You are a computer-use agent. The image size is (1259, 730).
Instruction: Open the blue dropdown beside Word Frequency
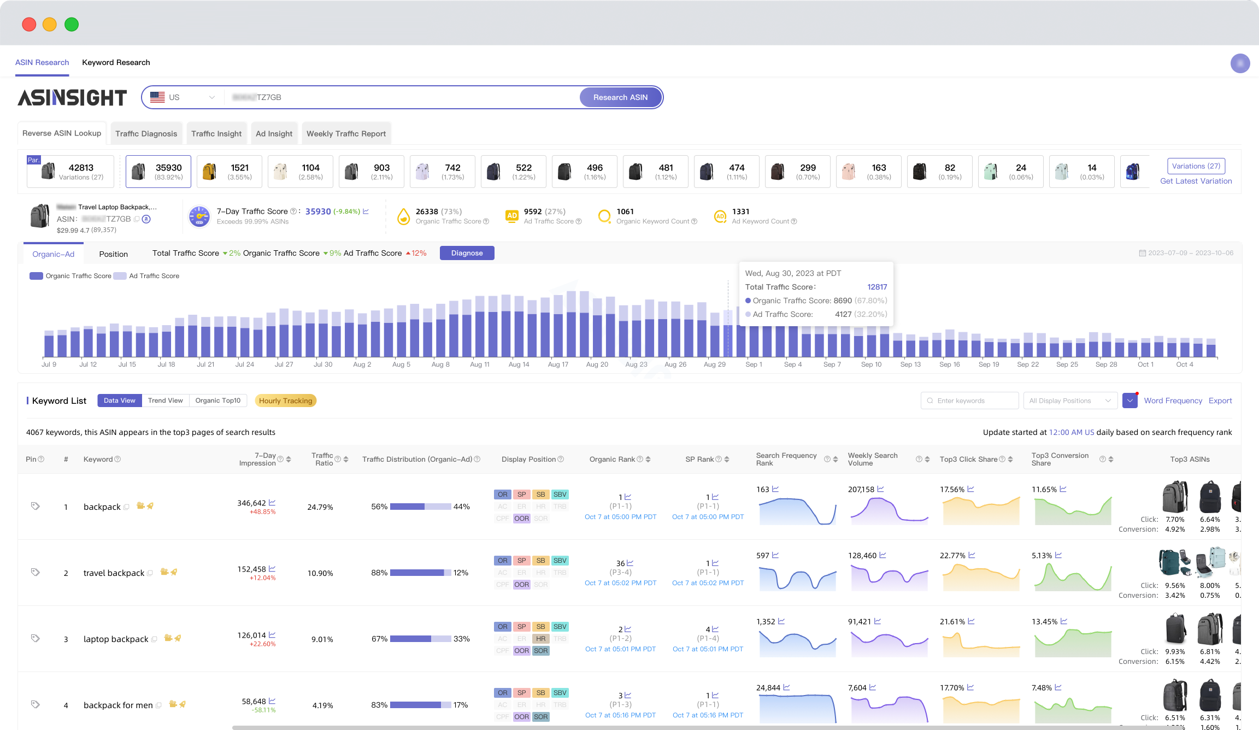1130,401
